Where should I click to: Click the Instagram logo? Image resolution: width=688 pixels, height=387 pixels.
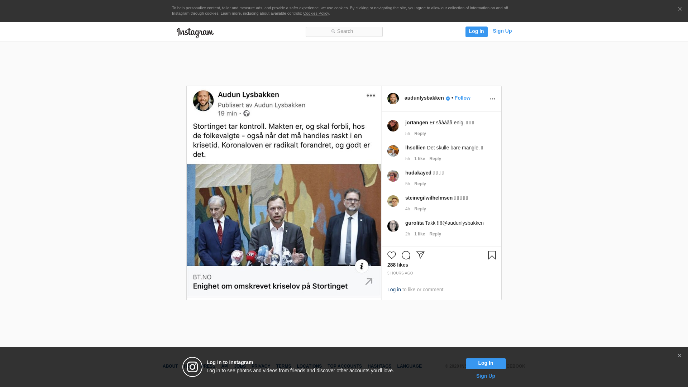(x=195, y=33)
